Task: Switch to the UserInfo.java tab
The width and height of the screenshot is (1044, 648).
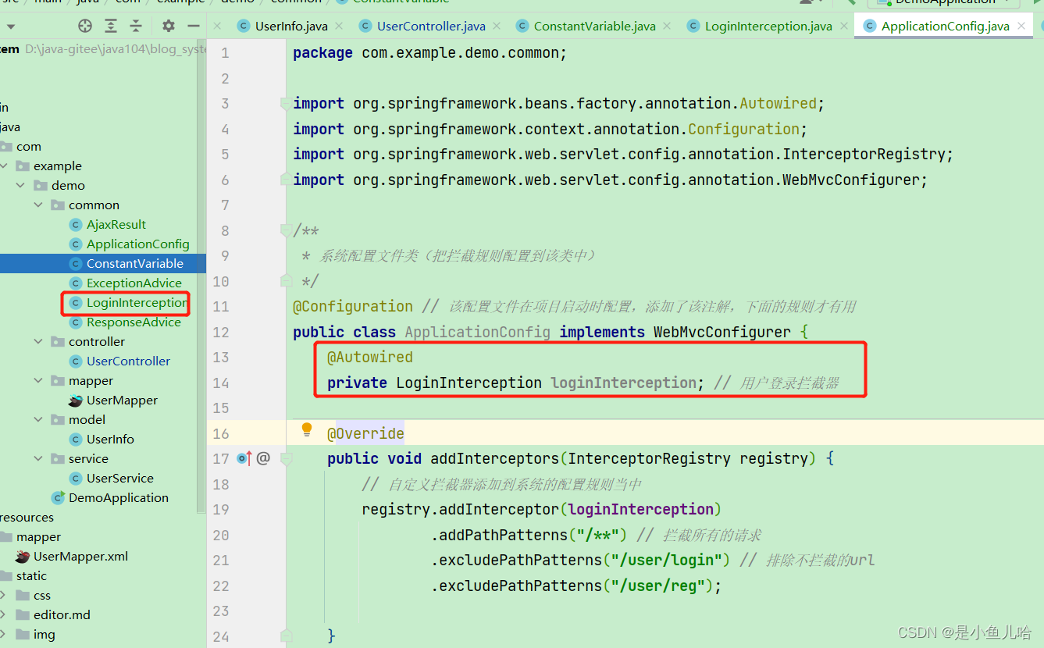Action: point(291,26)
